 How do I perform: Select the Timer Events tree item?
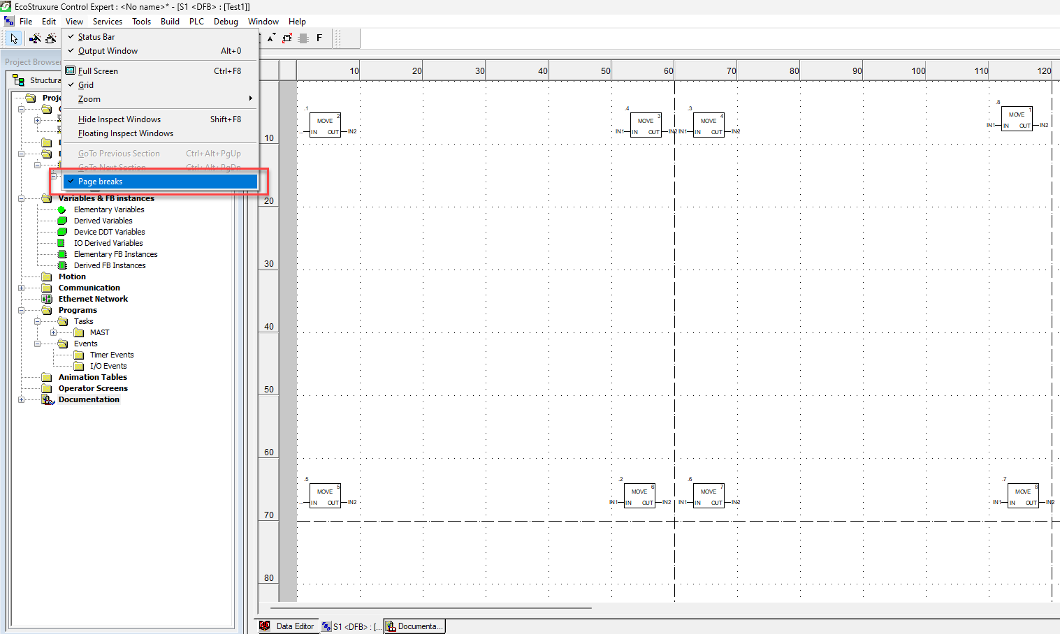click(112, 355)
